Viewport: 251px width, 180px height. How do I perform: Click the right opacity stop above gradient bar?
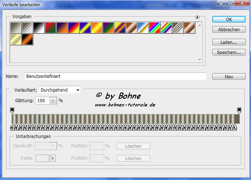[x=239, y=110]
